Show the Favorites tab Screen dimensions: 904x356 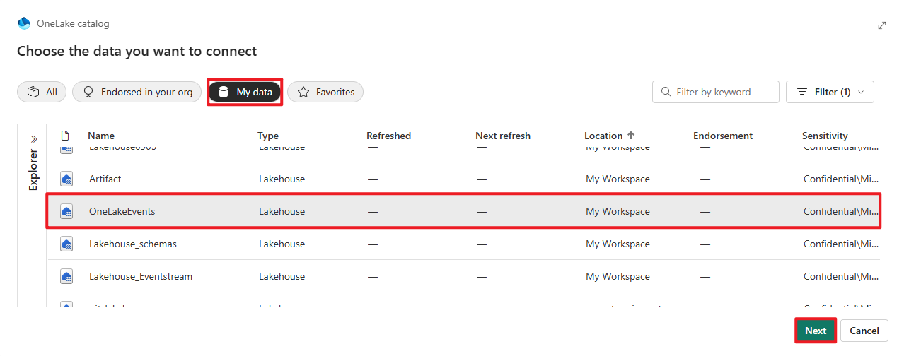point(325,92)
